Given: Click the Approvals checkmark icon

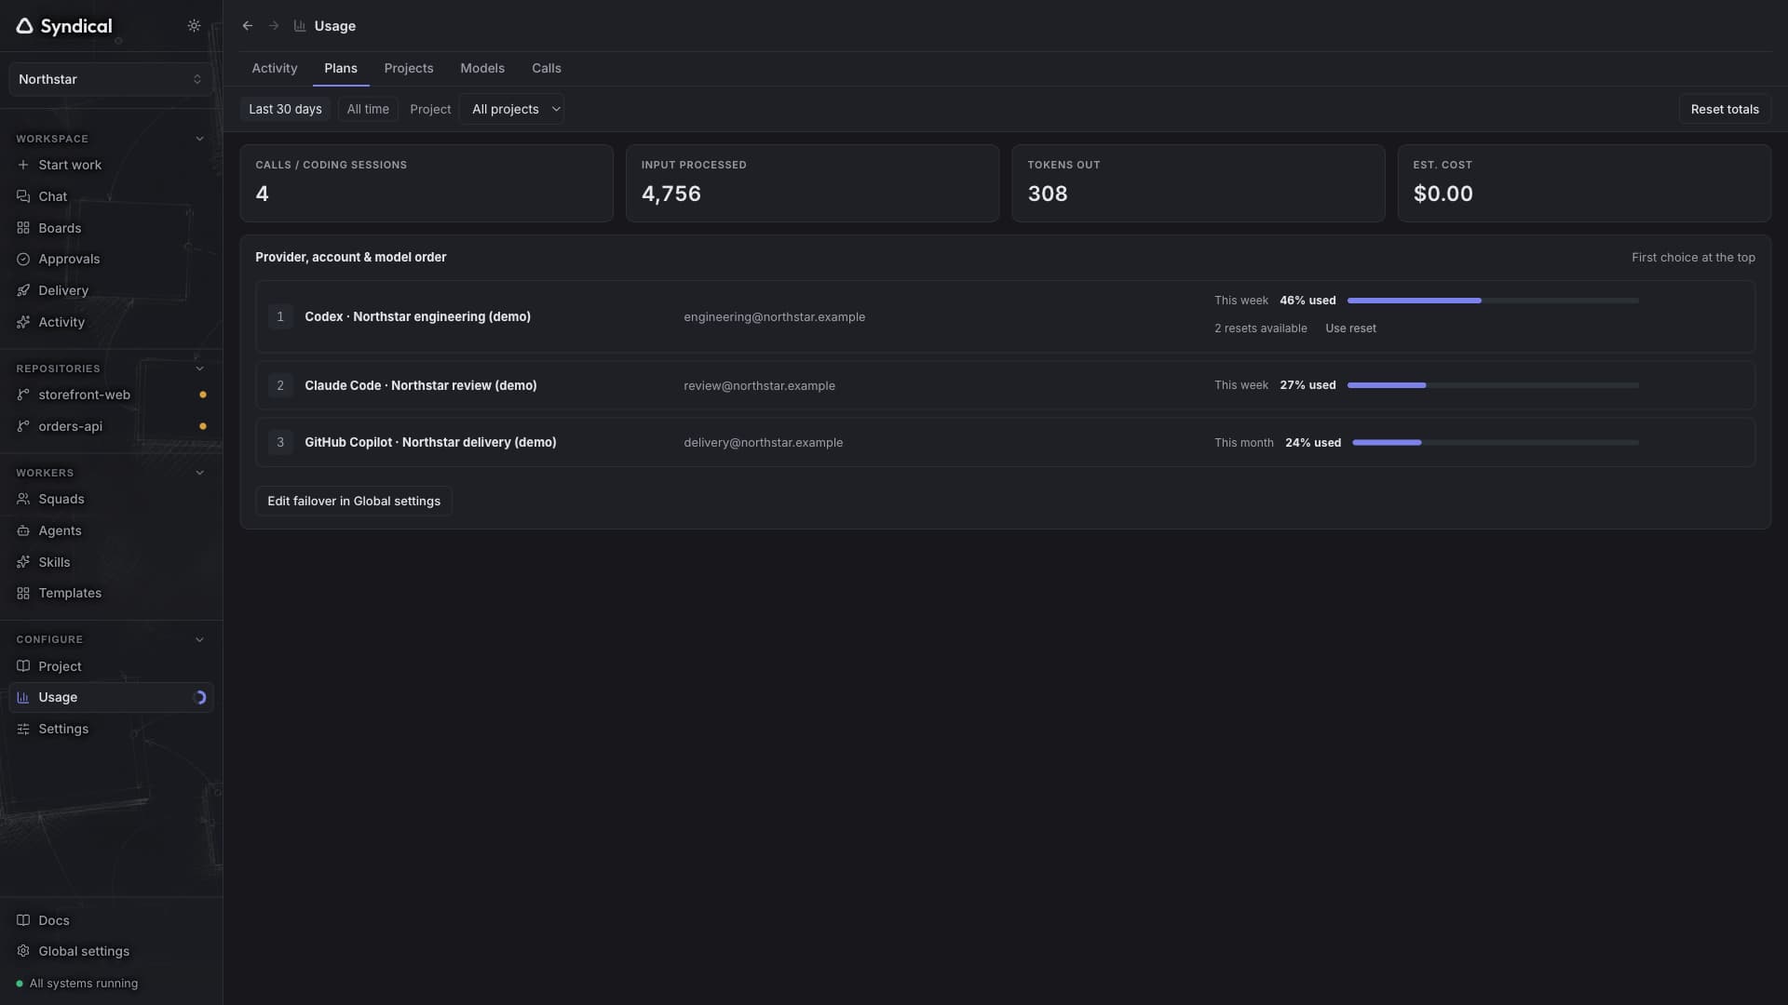Looking at the screenshot, I should click(23, 259).
